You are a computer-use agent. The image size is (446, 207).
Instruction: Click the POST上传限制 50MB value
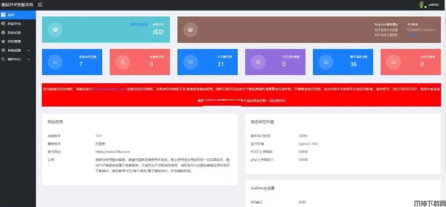(x=303, y=152)
